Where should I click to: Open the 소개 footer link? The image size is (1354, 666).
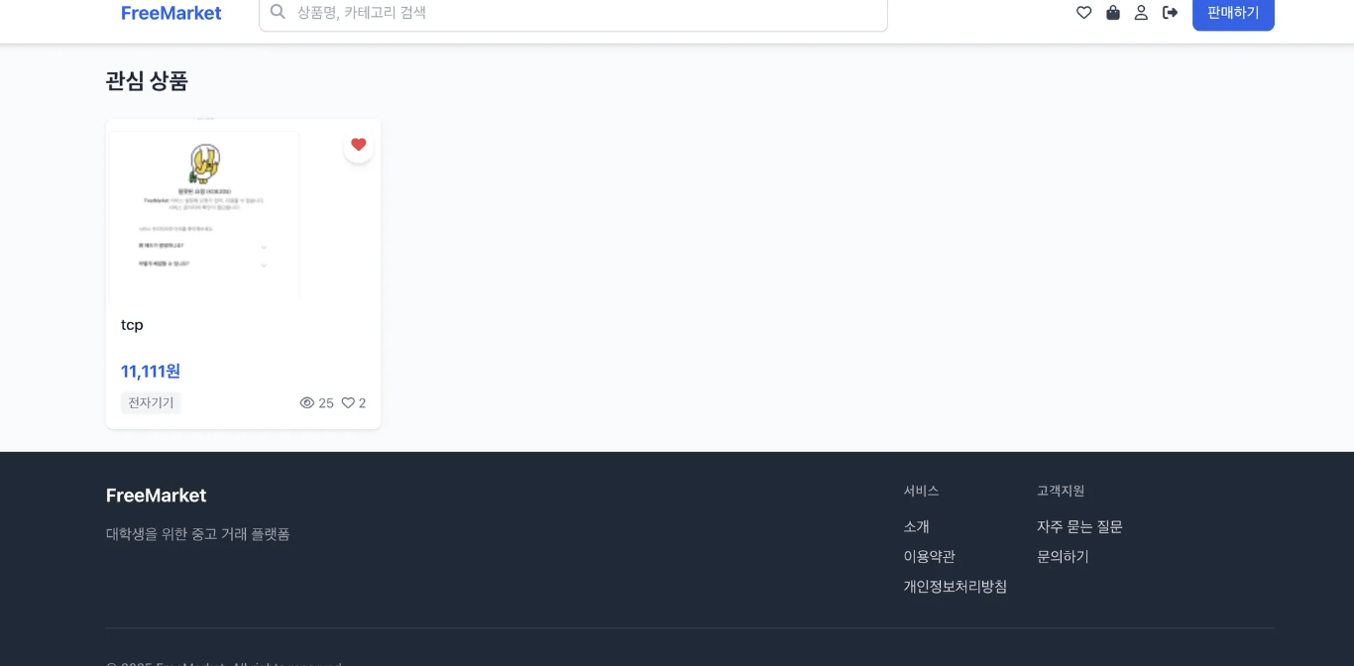[x=916, y=527]
